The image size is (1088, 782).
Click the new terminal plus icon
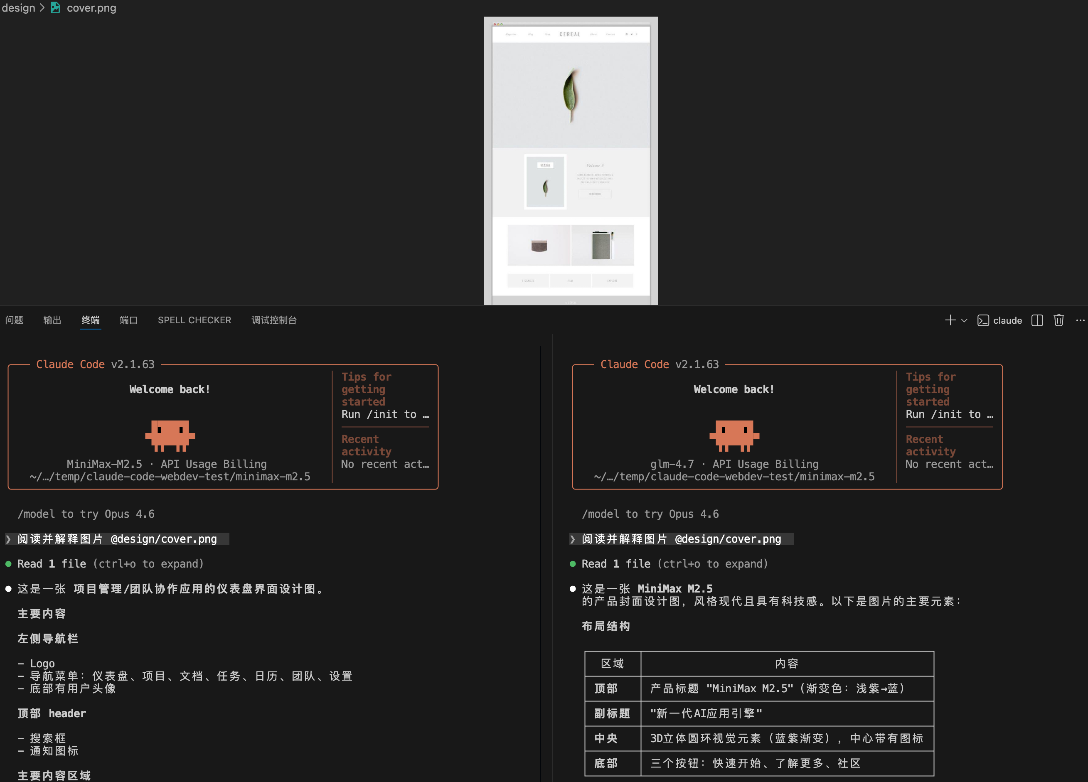coord(950,320)
